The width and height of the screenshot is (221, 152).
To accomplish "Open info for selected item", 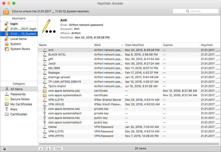I will point(48,148).
